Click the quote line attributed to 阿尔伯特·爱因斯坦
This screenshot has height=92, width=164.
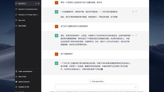[x=90, y=12]
